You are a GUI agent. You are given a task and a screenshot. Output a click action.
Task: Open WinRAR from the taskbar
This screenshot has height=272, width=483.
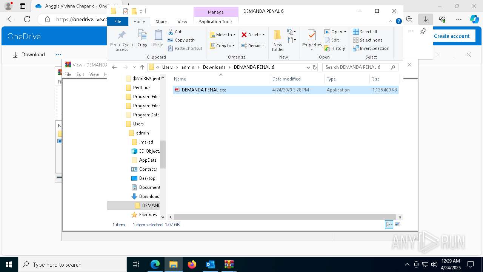click(x=229, y=264)
